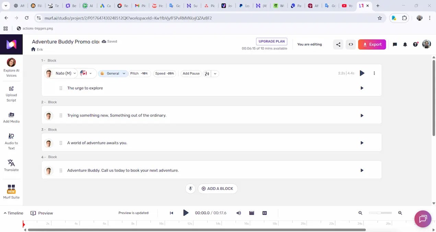Open Add Media panel
This screenshot has width=436, height=232.
click(x=11, y=118)
